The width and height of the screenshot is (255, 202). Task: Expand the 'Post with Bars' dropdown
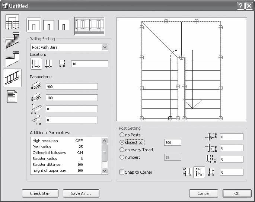pyautogui.click(x=105, y=47)
